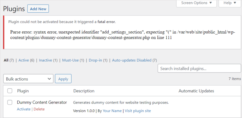Click the Automatic Updates column header

coord(196,91)
